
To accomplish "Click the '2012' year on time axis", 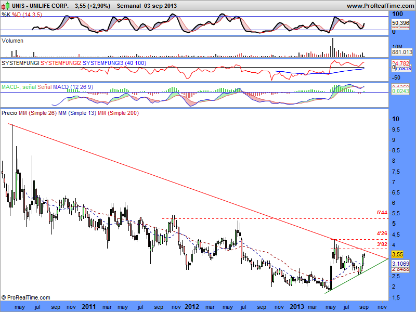I will pos(191,307).
